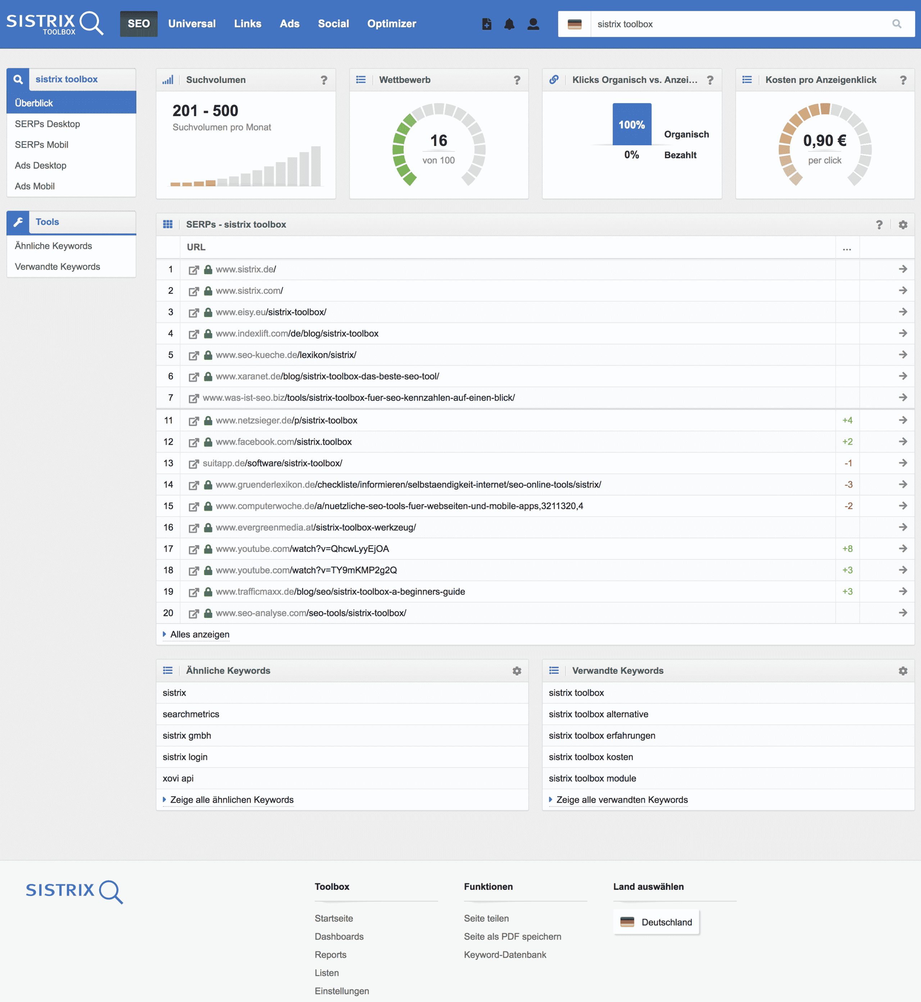Click help icon on Klicks Organisch box
This screenshot has height=1002, width=921.
[x=710, y=80]
